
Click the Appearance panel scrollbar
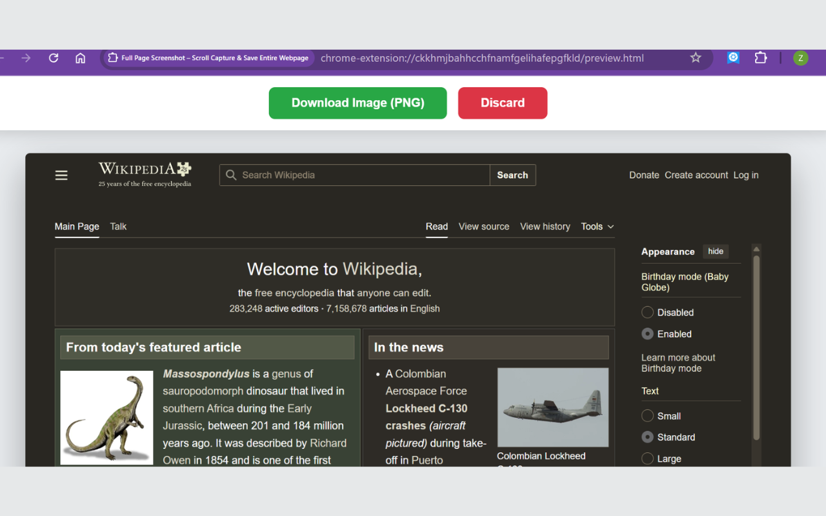tap(756, 348)
